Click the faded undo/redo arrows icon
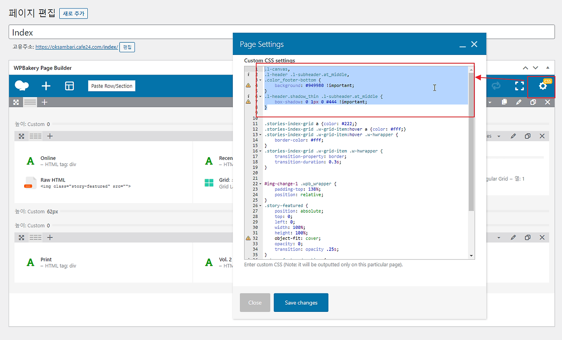 (x=496, y=86)
